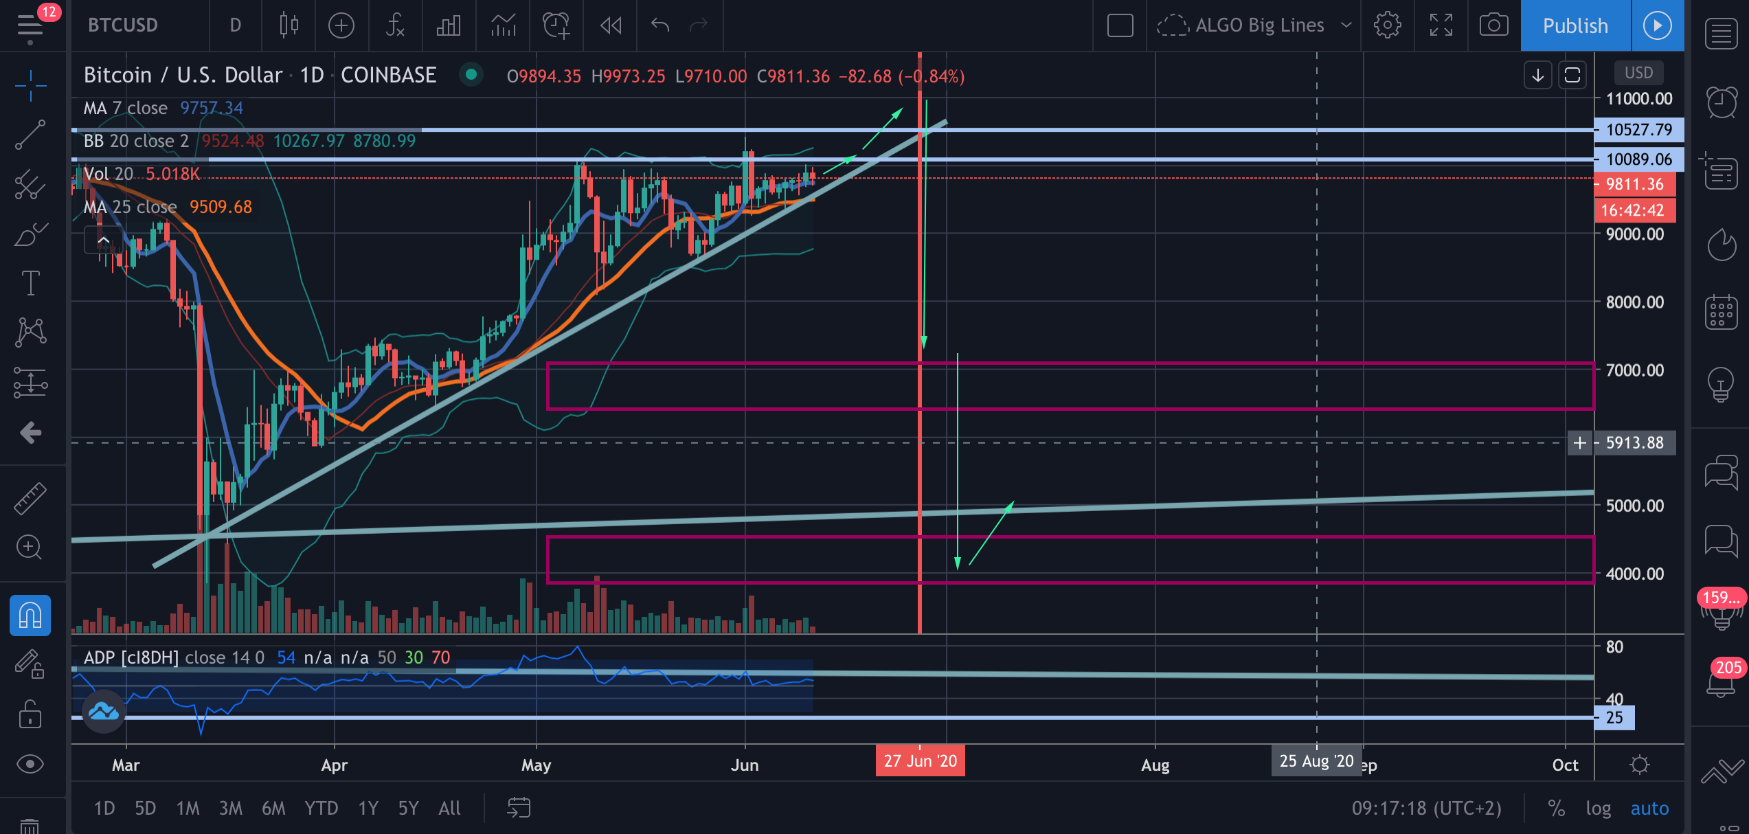Select the 1D time range
1749x834 pixels.
pyautogui.click(x=104, y=808)
